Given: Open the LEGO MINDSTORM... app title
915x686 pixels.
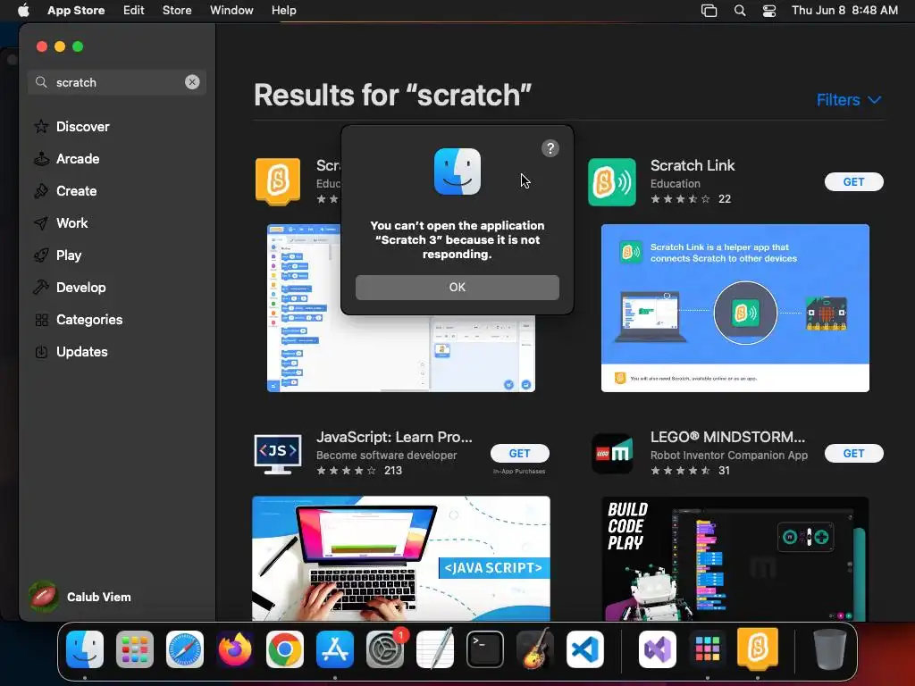Looking at the screenshot, I should pyautogui.click(x=727, y=437).
